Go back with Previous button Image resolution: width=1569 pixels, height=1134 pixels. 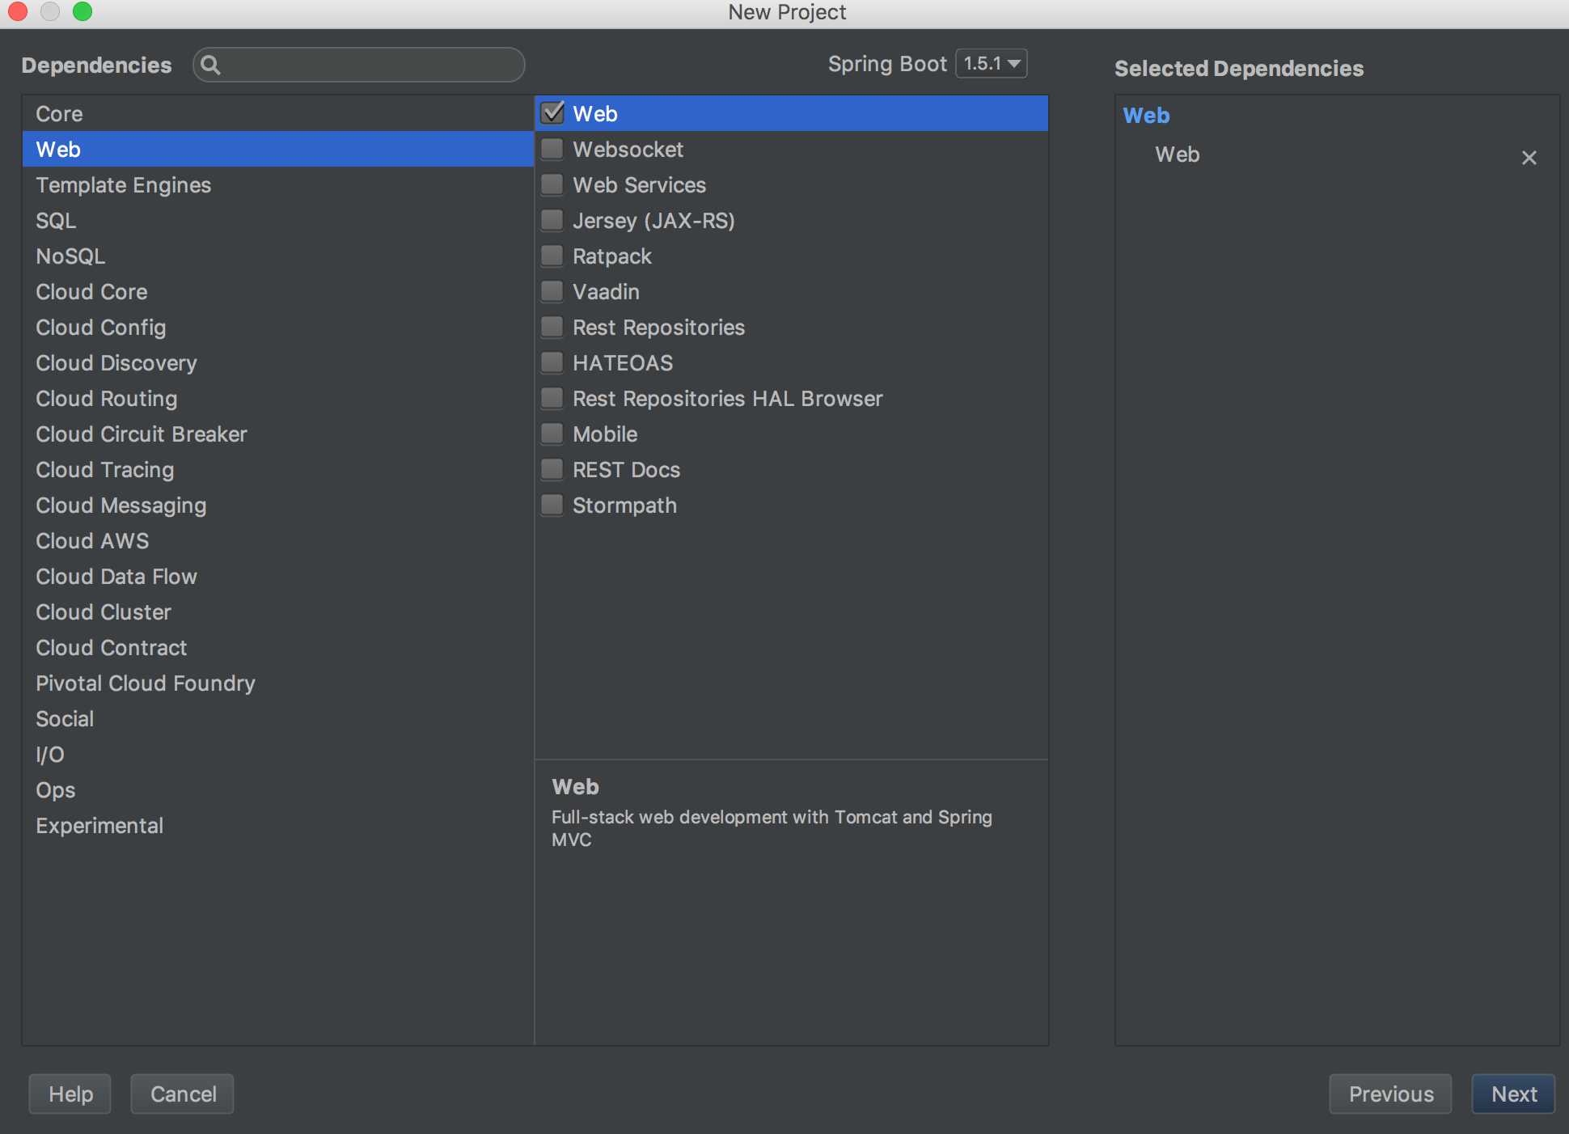1390,1094
